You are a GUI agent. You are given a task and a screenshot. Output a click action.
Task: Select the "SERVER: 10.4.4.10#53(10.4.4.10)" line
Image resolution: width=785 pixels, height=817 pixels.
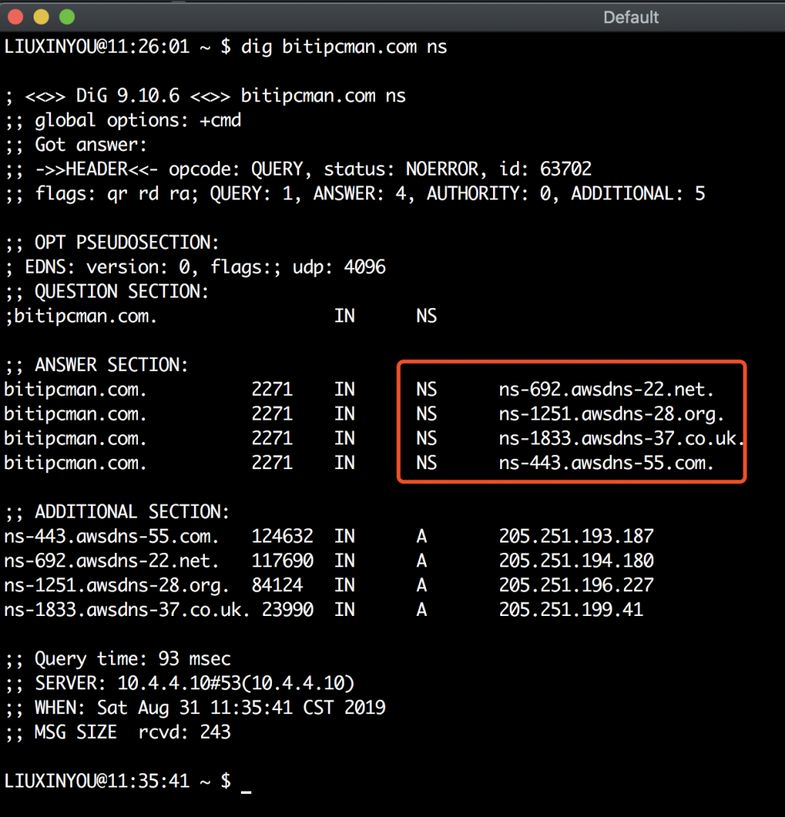pyautogui.click(x=180, y=684)
